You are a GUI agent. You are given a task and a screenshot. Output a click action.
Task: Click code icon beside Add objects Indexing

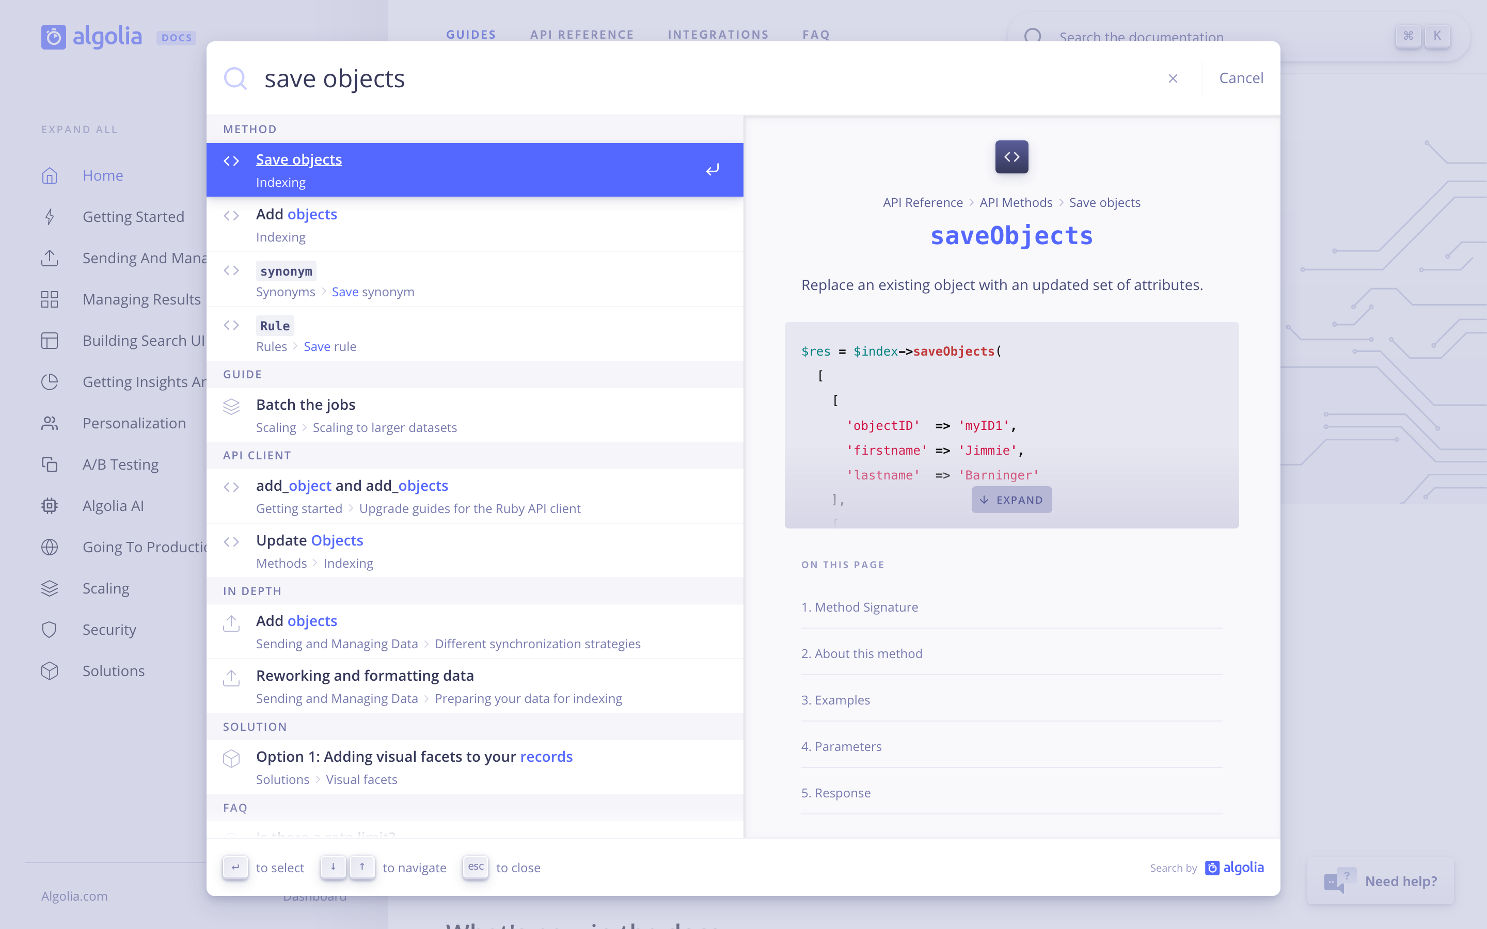(231, 216)
